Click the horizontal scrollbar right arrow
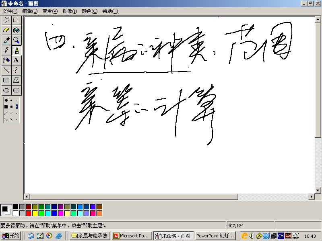322x241 pixels. click(x=312, y=196)
